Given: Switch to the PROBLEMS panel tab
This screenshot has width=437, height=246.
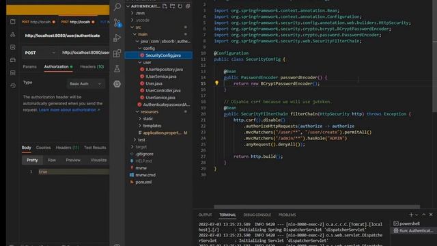Looking at the screenshot, I should pyautogui.click(x=287, y=215).
